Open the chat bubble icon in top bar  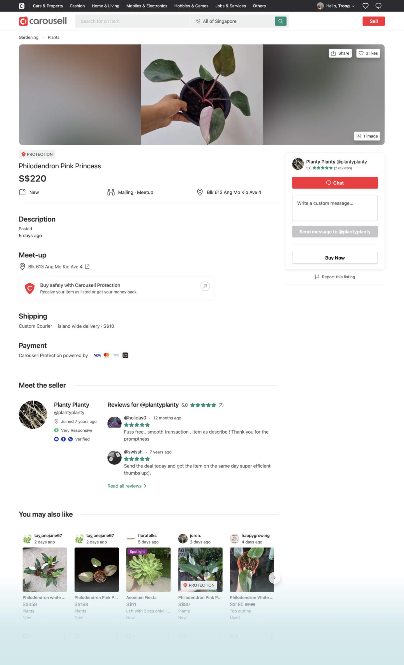point(378,6)
